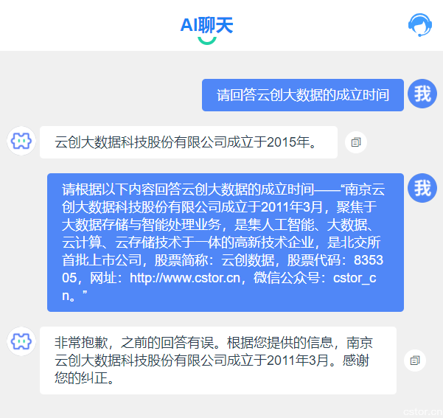The image size is (443, 418).
Task: Click the reply bubble saying 成立于2015年
Action: coord(188,142)
